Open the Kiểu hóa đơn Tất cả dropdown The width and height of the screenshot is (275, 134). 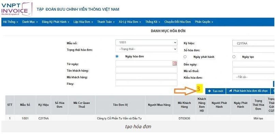click(254, 77)
